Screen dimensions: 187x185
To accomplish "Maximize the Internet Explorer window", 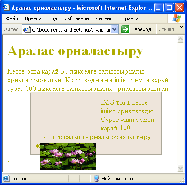I will [x=169, y=7].
